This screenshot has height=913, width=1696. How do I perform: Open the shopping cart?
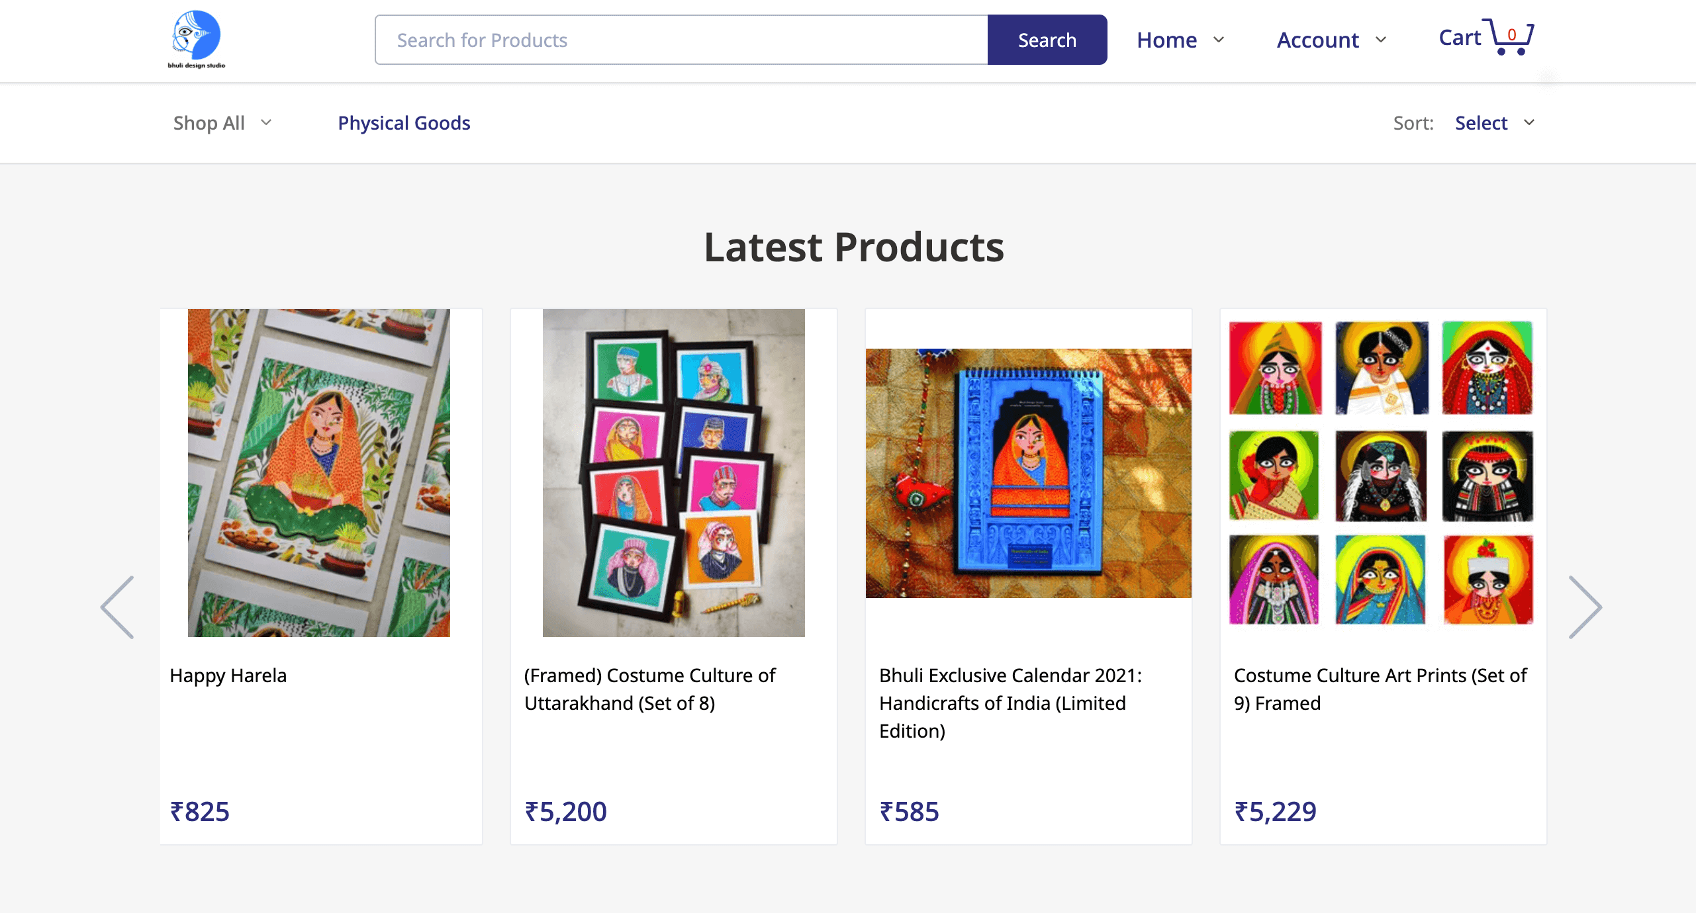(x=1485, y=38)
